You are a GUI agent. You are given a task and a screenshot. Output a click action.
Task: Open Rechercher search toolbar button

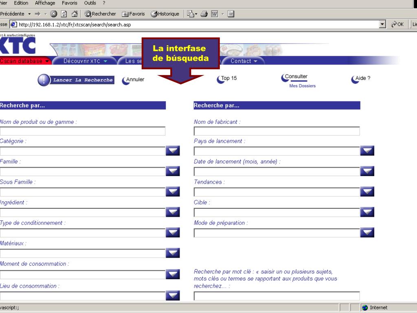click(100, 14)
